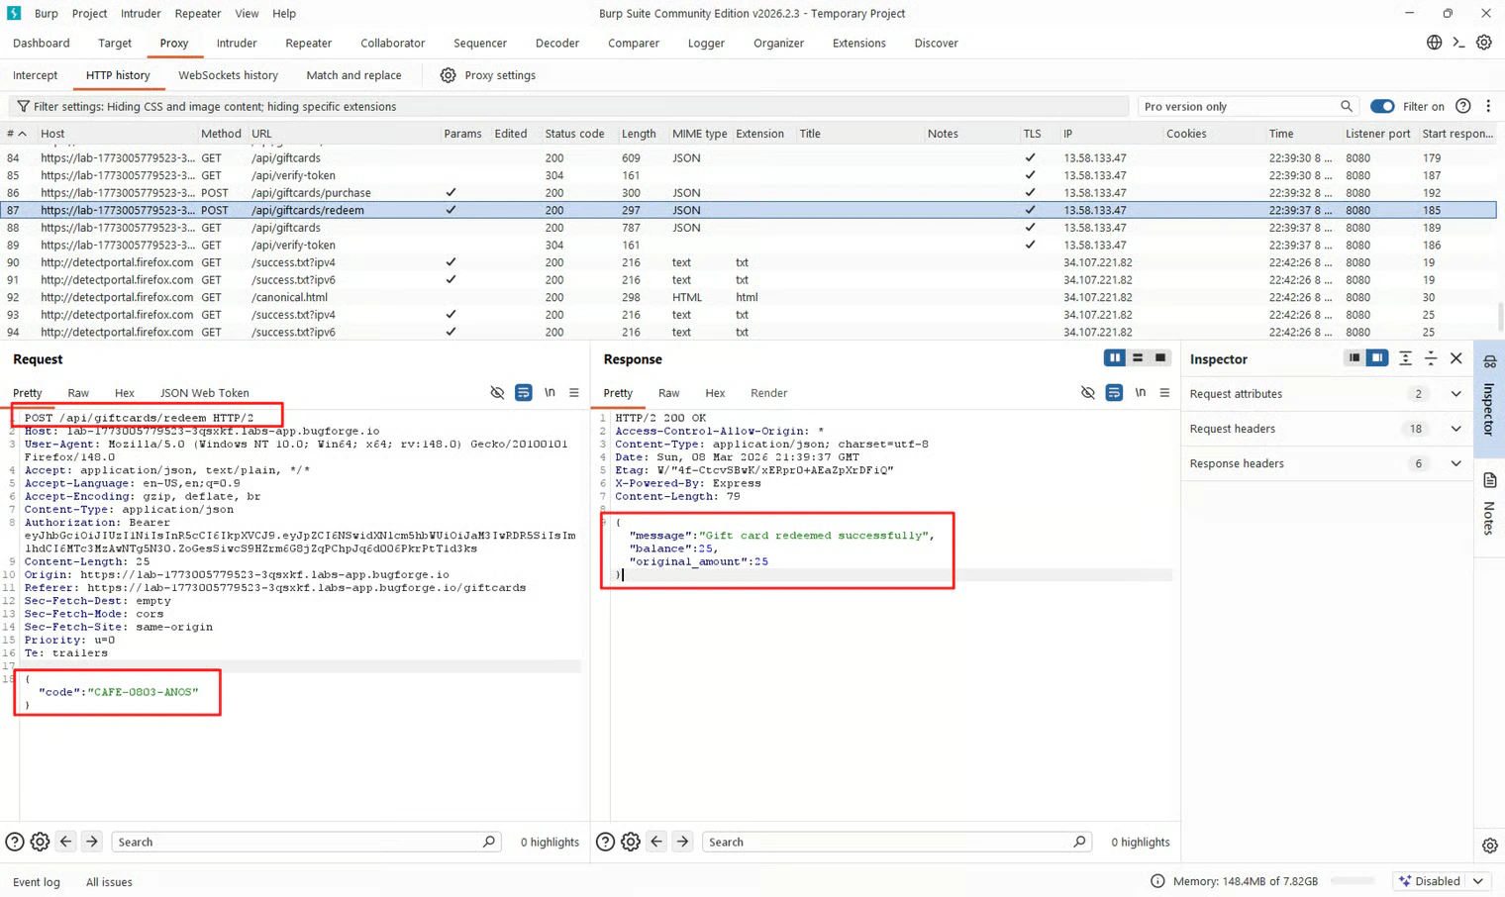This screenshot has width=1505, height=897.
Task: Sort history by the # column
Action: pos(17,134)
